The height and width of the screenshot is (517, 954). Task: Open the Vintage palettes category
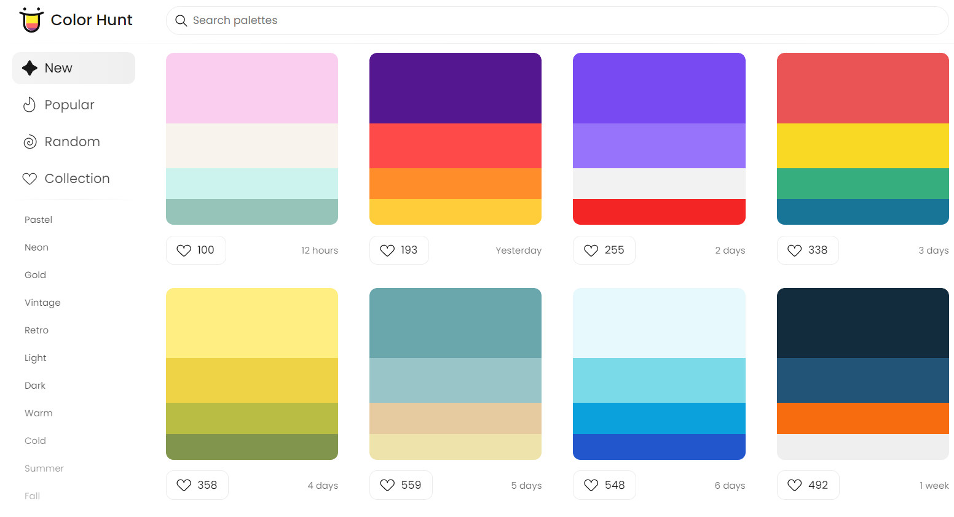(42, 303)
